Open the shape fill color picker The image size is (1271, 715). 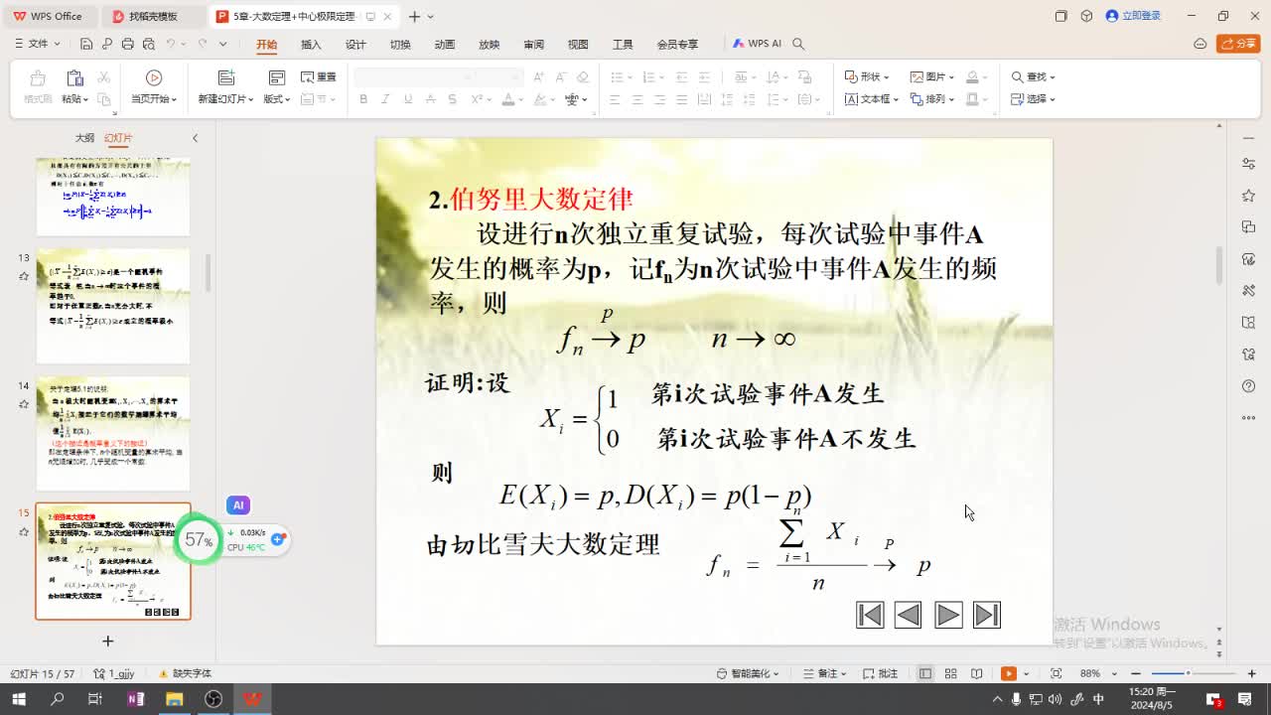tap(972, 76)
